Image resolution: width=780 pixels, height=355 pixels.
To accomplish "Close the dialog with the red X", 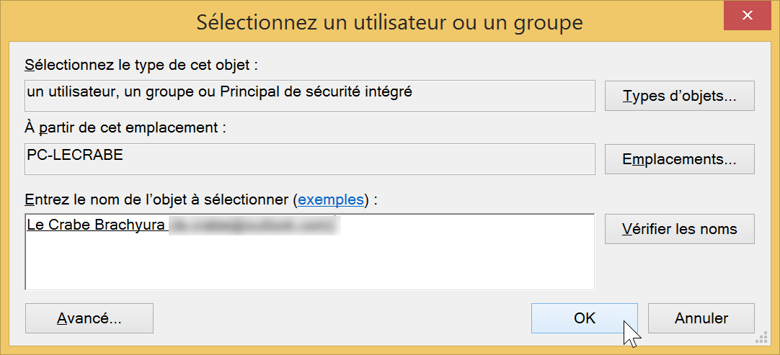I will coord(747,16).
